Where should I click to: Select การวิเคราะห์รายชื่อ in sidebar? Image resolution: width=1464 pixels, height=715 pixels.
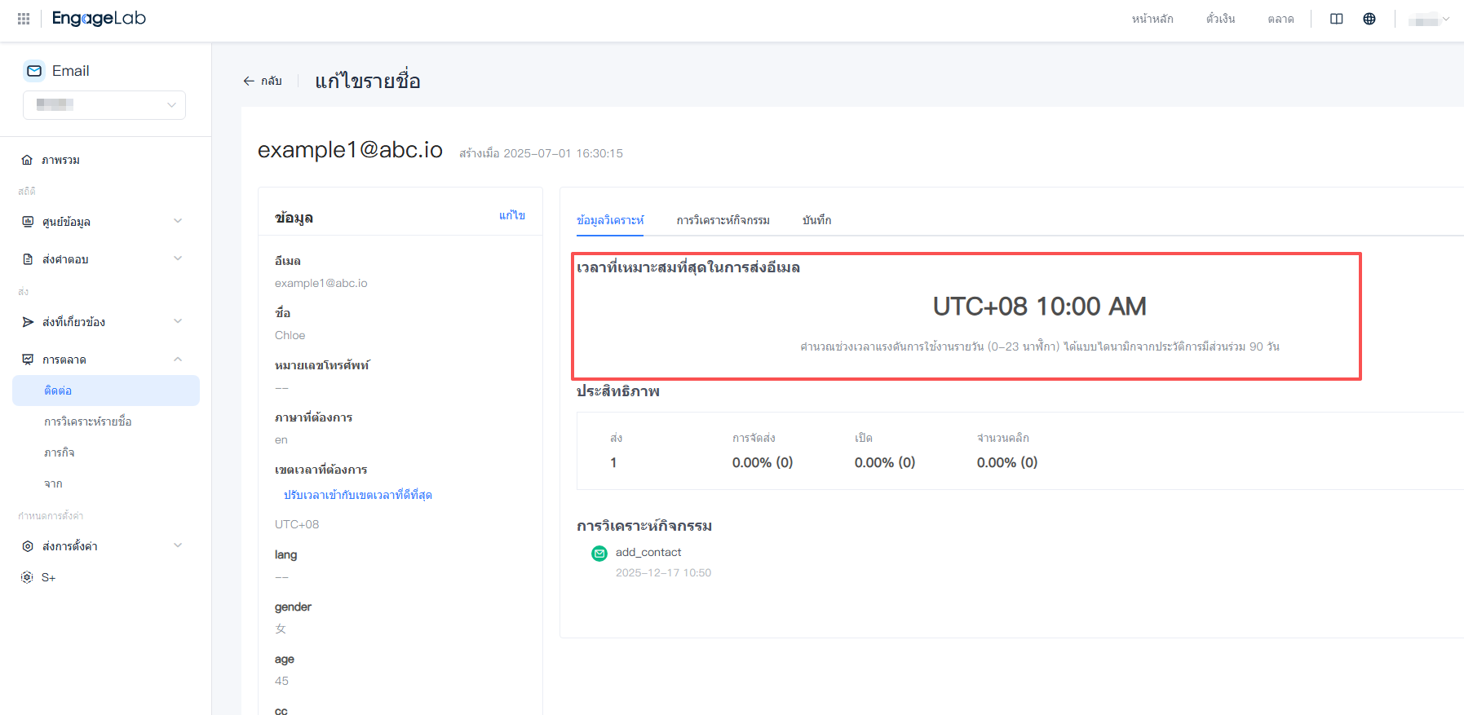[88, 421]
